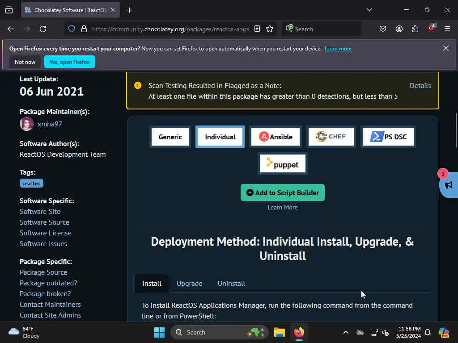Select Ansible deployment method
This screenshot has width=458, height=343.
276,137
